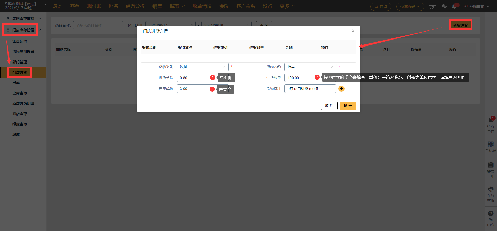Click the 货物类别 header in the dialog table
Screen dimensions: 497x231
149,47
